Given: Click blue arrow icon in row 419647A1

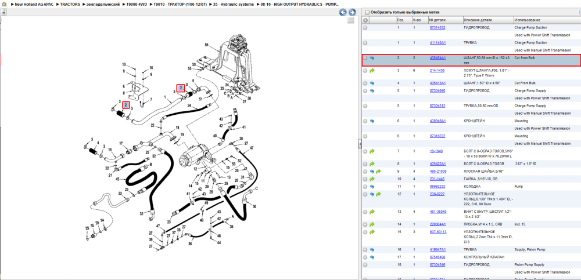Looking at the screenshot, I should pyautogui.click(x=372, y=250).
